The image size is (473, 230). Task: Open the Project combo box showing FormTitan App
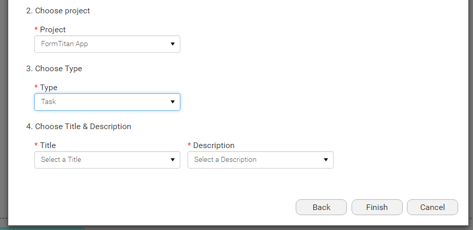point(108,44)
